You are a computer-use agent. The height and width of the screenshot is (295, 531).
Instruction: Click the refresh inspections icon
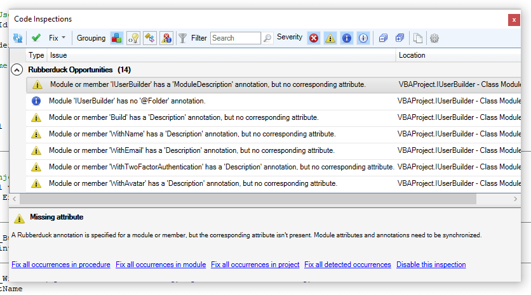(18, 38)
